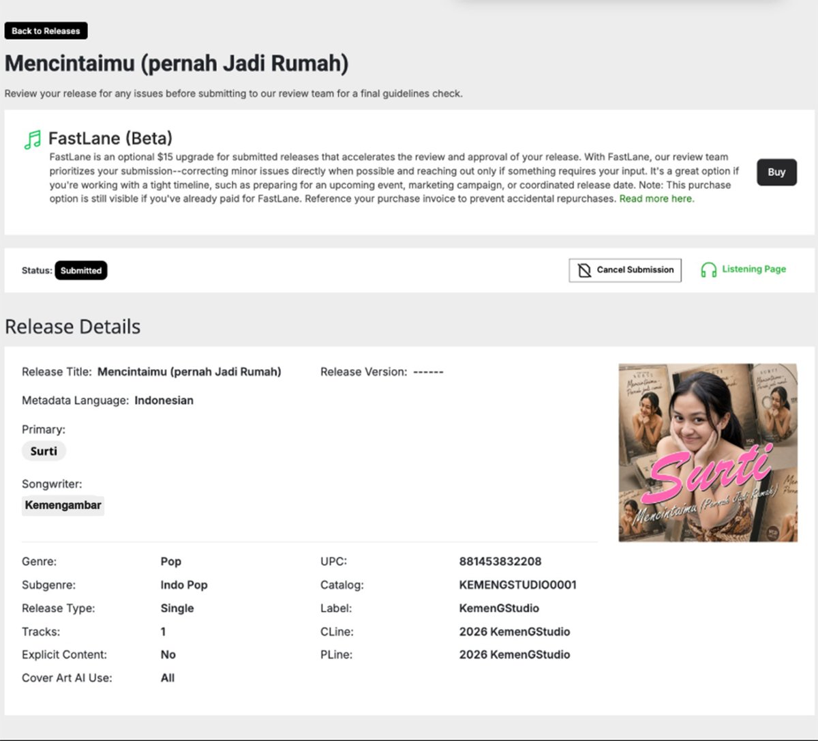The width and height of the screenshot is (818, 741).
Task: Click the Back to Releases button
Action: [46, 31]
